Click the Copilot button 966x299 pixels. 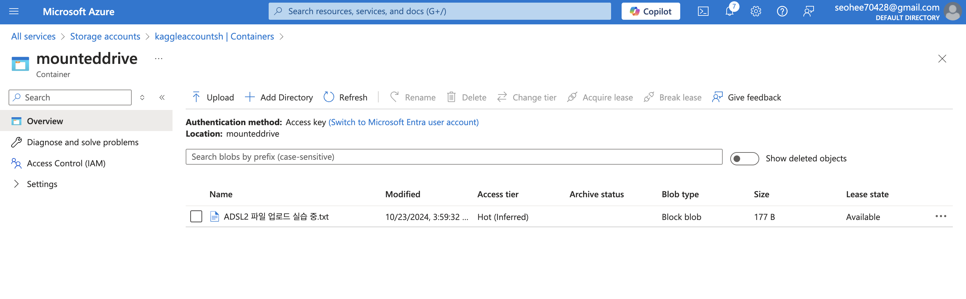point(650,11)
